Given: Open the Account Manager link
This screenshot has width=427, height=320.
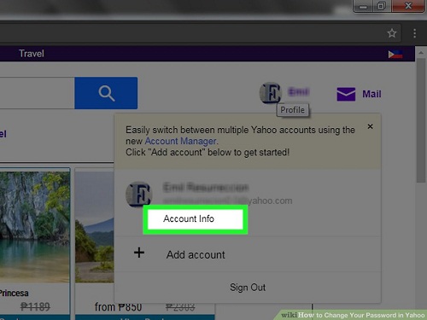Looking at the screenshot, I should pos(181,141).
